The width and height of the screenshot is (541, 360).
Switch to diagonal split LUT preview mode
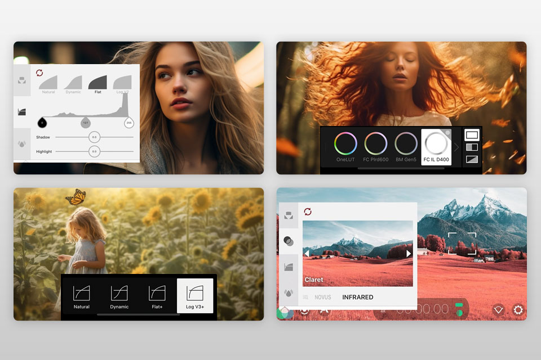point(472,159)
